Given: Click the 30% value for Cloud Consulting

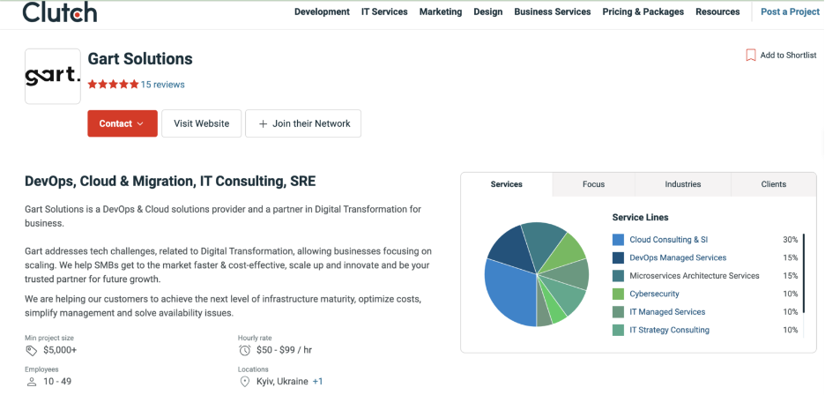Looking at the screenshot, I should coord(791,240).
